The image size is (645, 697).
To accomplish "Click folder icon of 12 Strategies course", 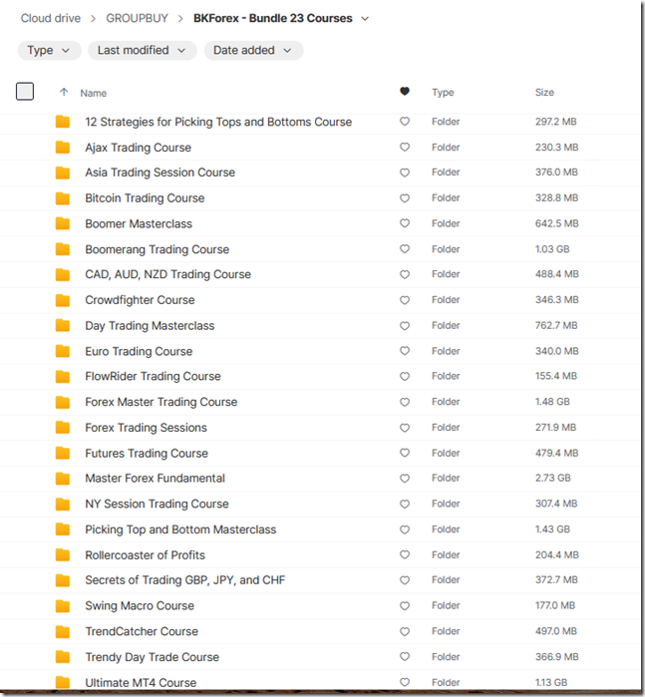I will pos(63,122).
